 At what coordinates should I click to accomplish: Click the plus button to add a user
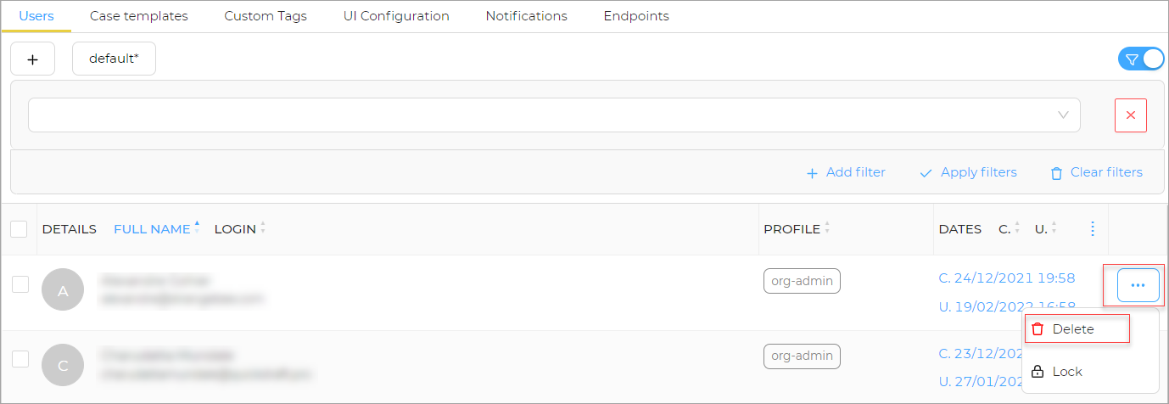coord(32,59)
